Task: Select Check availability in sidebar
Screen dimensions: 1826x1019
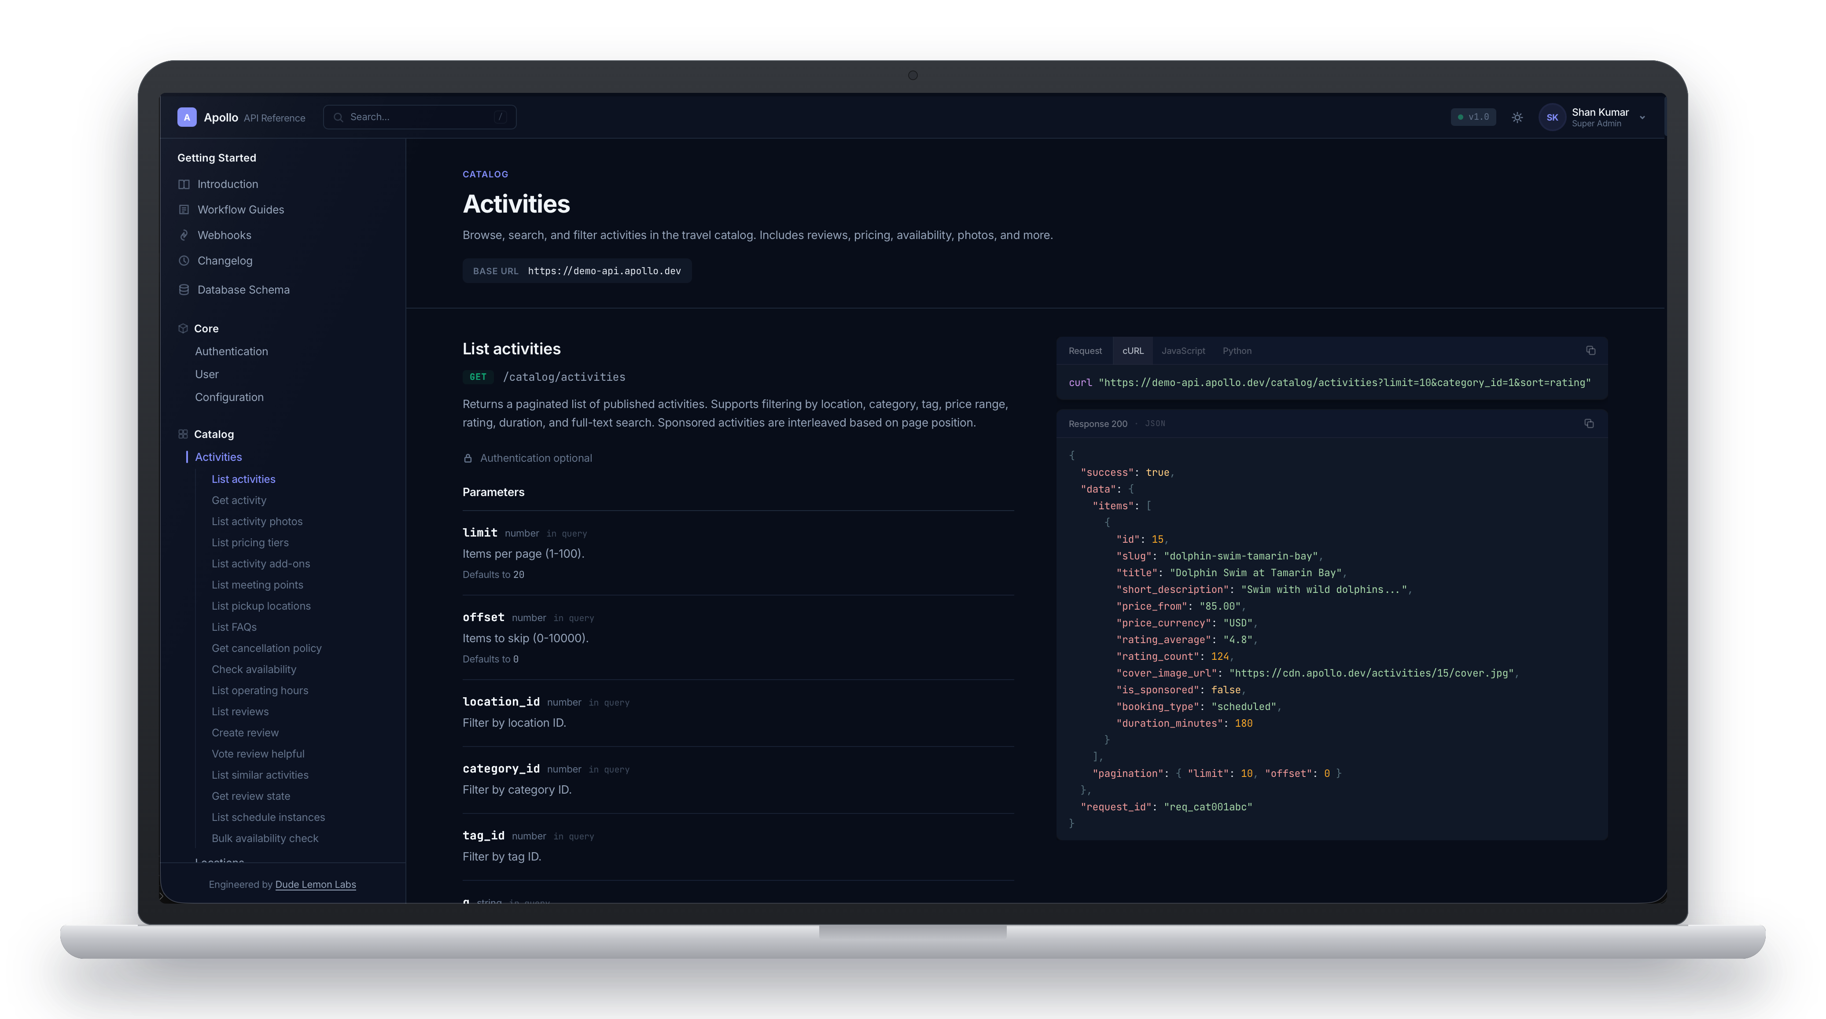Action: [x=254, y=670]
